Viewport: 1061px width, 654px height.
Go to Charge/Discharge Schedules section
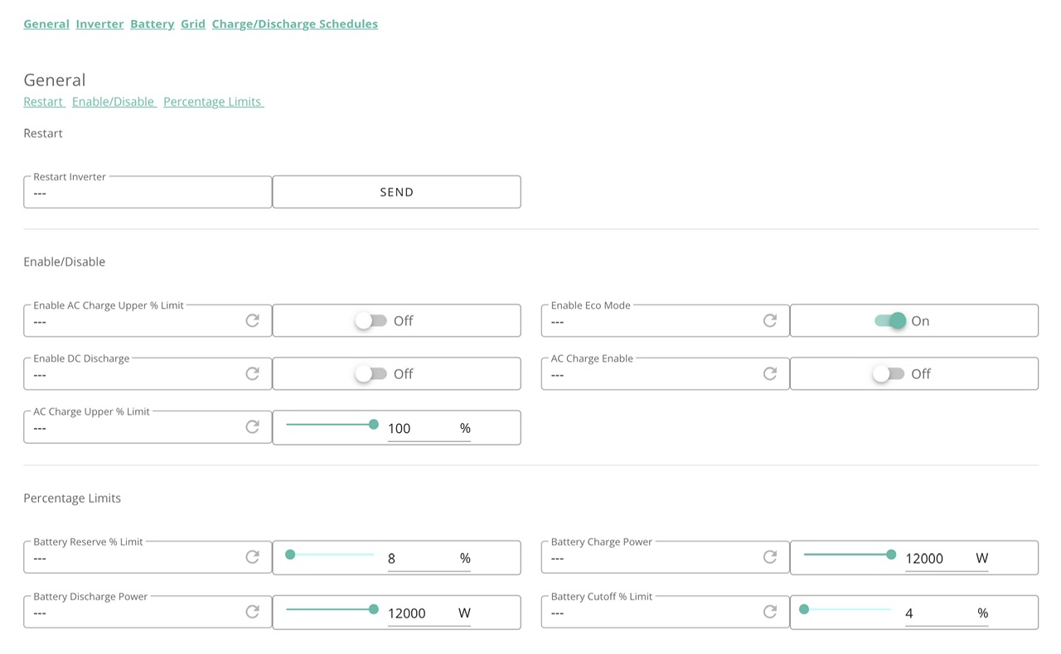coord(294,24)
